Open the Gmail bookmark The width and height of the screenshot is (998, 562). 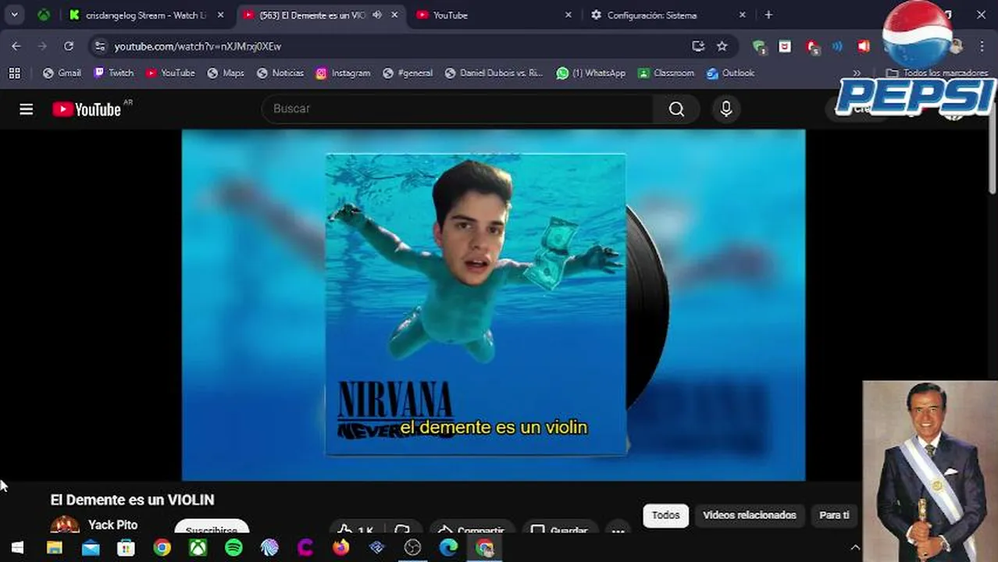click(x=62, y=73)
